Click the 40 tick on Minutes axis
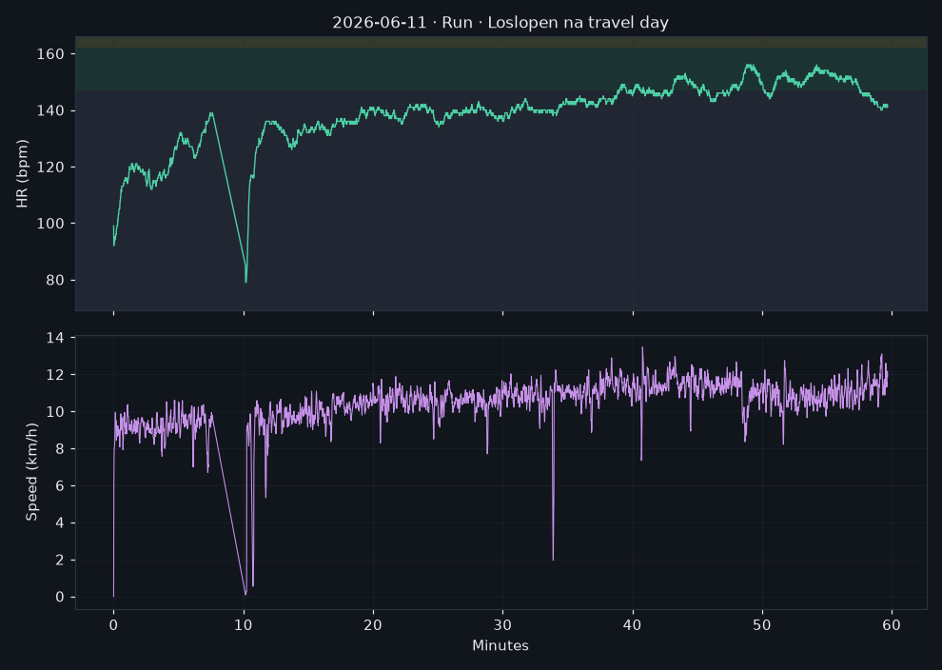This screenshot has width=942, height=670. 633,625
